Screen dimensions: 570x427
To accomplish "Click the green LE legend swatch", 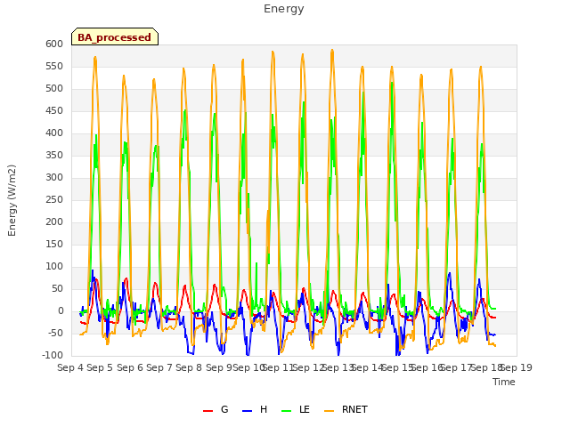I will [x=287, y=411].
